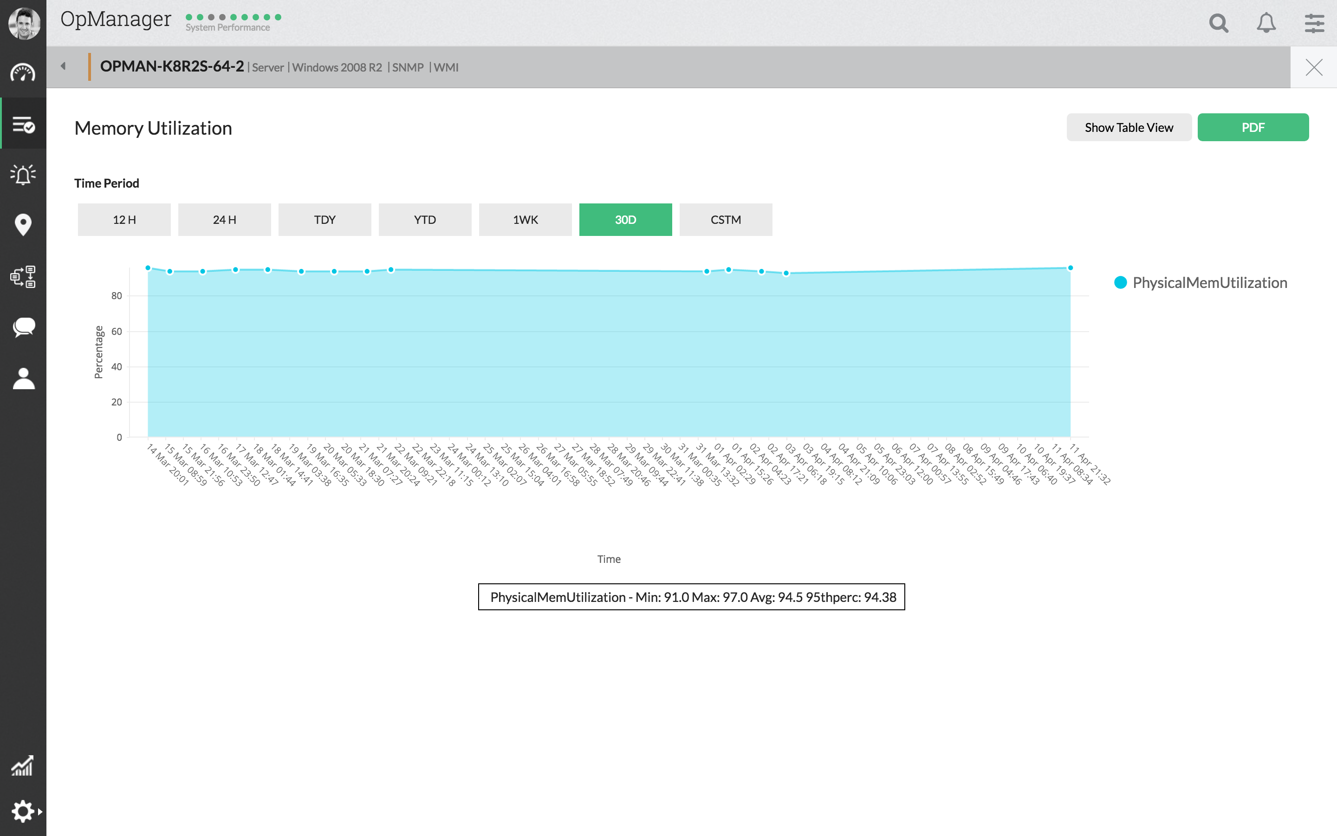Open the chat speech bubble icon
Viewport: 1337px width, 836px height.
24,327
